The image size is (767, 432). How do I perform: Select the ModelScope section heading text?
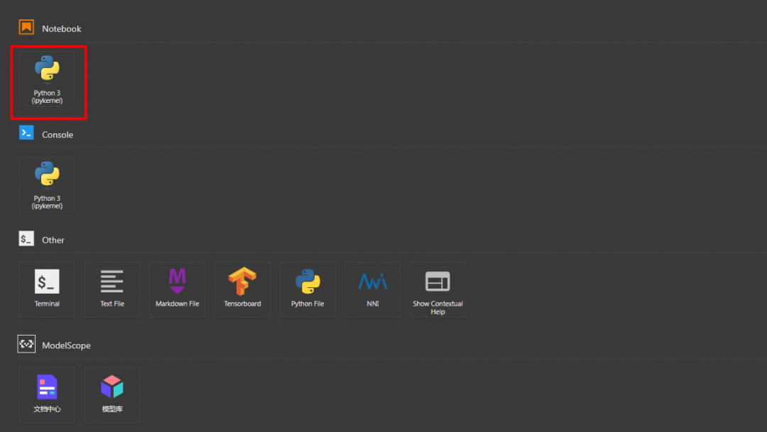coord(66,345)
